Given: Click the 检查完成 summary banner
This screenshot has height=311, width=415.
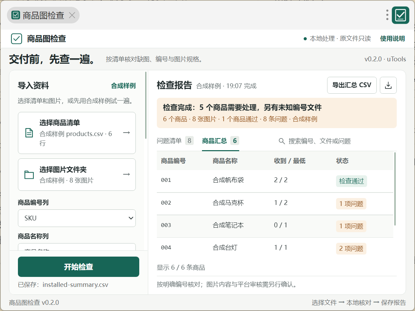Looking at the screenshot, I should pos(277,113).
